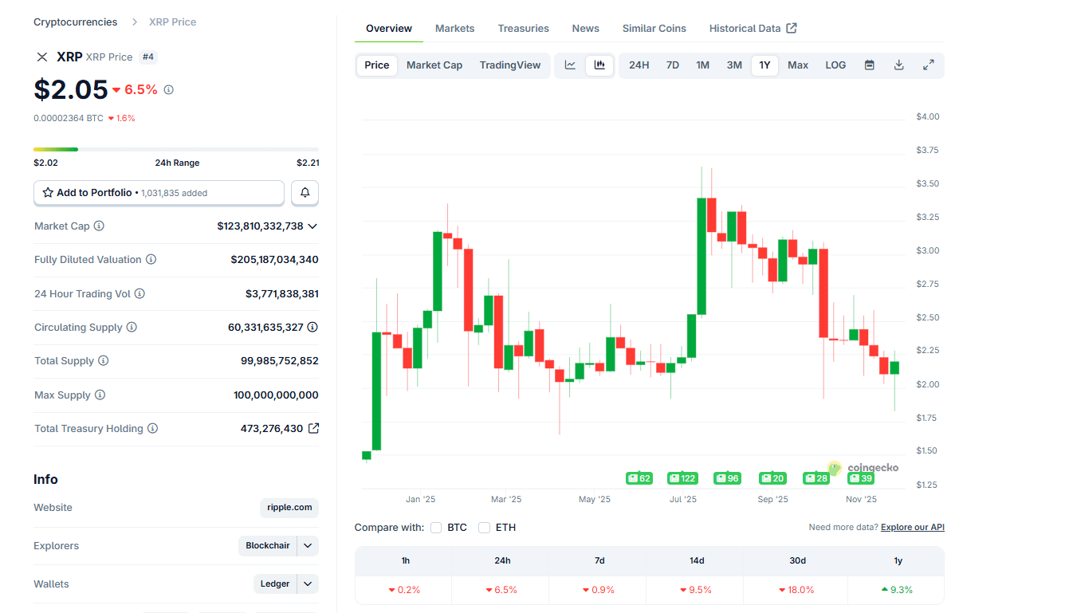
Task: Click the 24h Range progress bar
Action: pyautogui.click(x=175, y=149)
